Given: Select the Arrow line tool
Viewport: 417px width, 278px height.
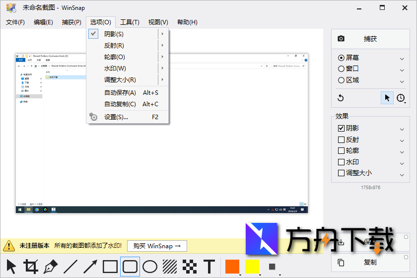Looking at the screenshot, I should 90,267.
